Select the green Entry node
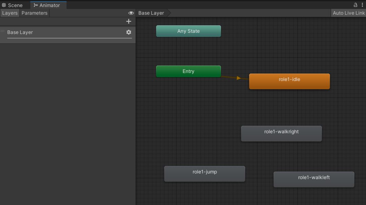Image resolution: width=366 pixels, height=205 pixels. pos(188,71)
